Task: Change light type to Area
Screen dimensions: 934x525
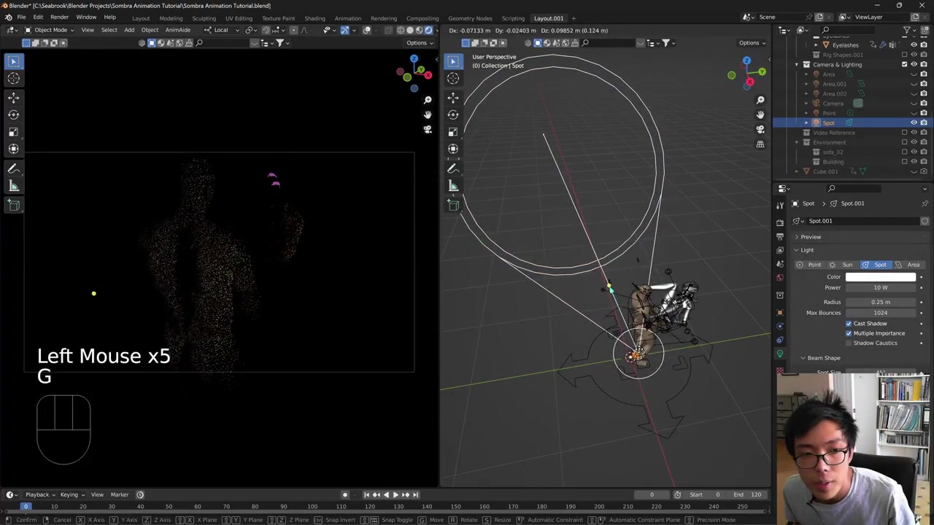Action: 908,265
